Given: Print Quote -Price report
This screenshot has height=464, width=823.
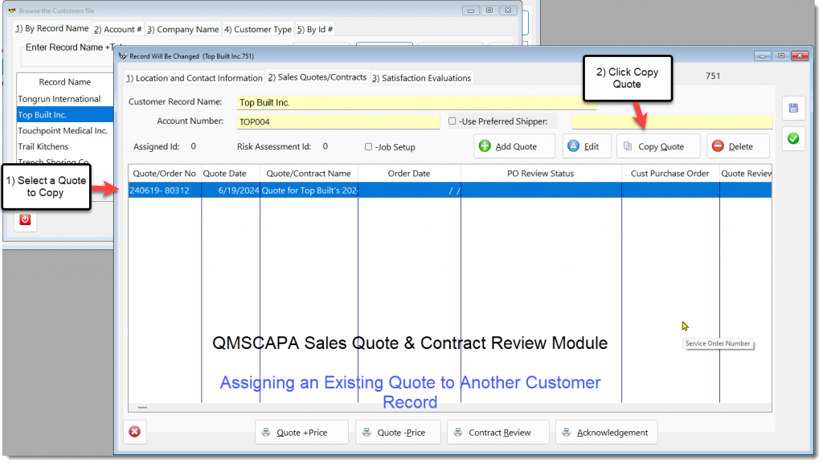Looking at the screenshot, I should [x=398, y=433].
